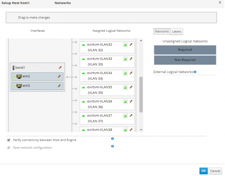Click info icon beside External Logical Networks
The image size is (225, 176).
coord(195,72)
